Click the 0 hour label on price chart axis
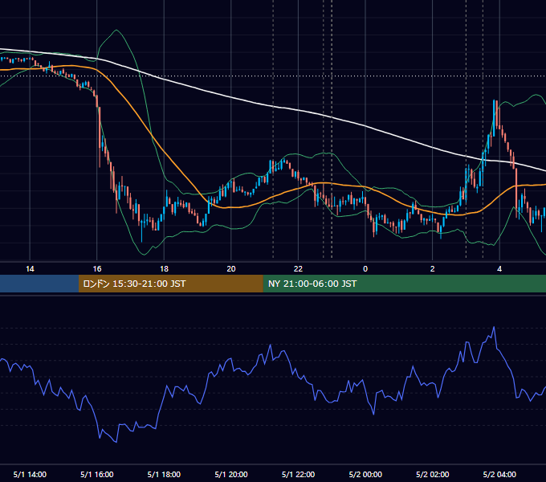 coord(365,269)
